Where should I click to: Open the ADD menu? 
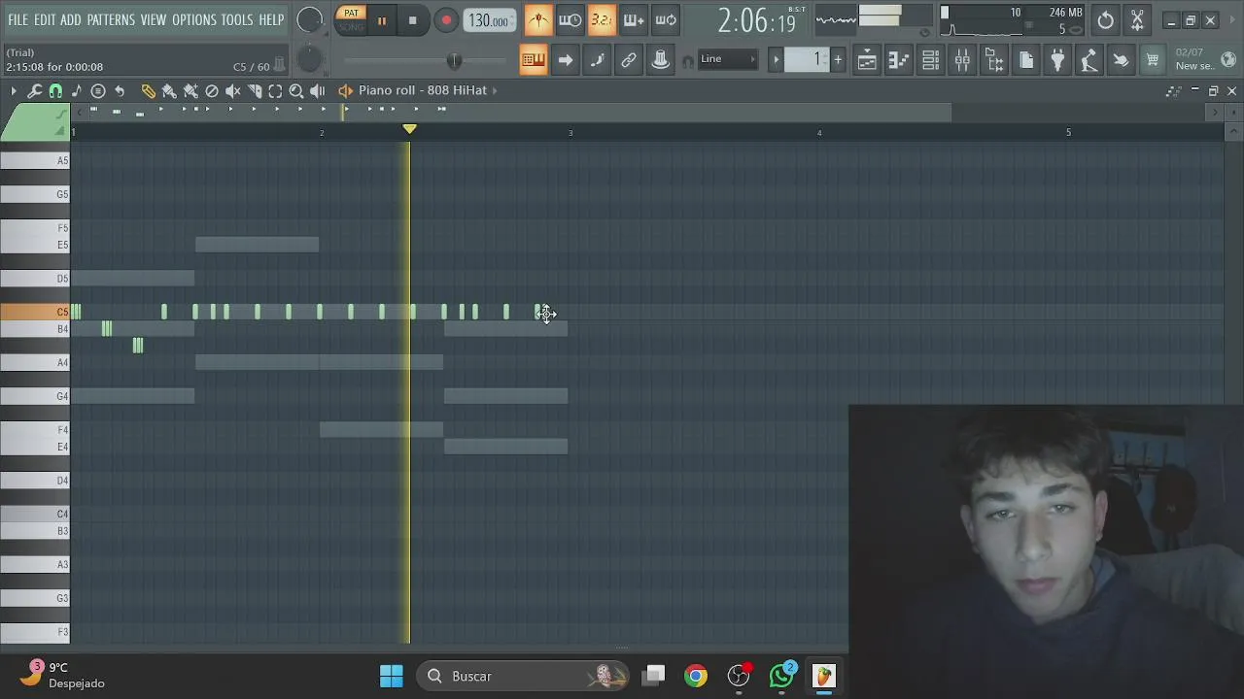(x=71, y=19)
